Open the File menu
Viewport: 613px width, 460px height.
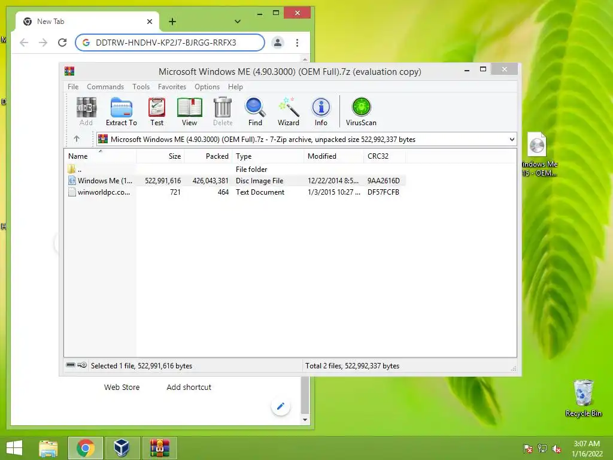[73, 87]
